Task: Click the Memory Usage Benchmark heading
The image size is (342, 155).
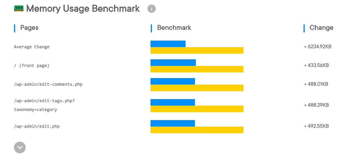Action: pos(83,9)
